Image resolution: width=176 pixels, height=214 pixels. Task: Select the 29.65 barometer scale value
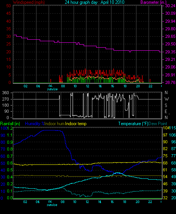pos(170,36)
